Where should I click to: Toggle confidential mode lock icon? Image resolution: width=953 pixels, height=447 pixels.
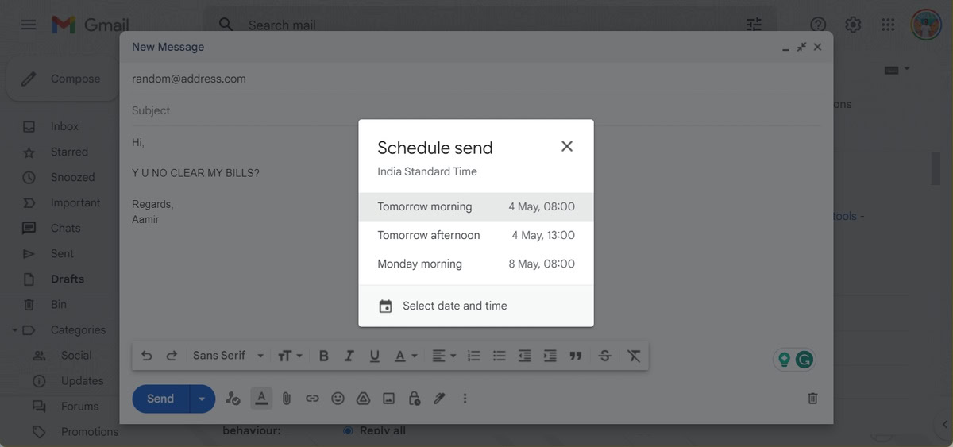tap(414, 399)
